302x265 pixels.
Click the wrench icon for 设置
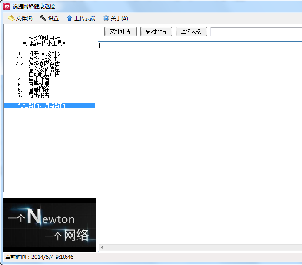tap(43, 18)
